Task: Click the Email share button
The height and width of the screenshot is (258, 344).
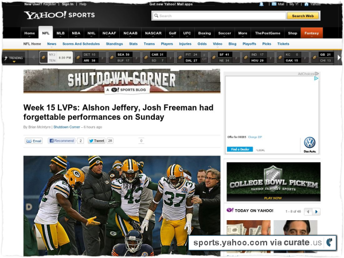Action: click(34, 141)
